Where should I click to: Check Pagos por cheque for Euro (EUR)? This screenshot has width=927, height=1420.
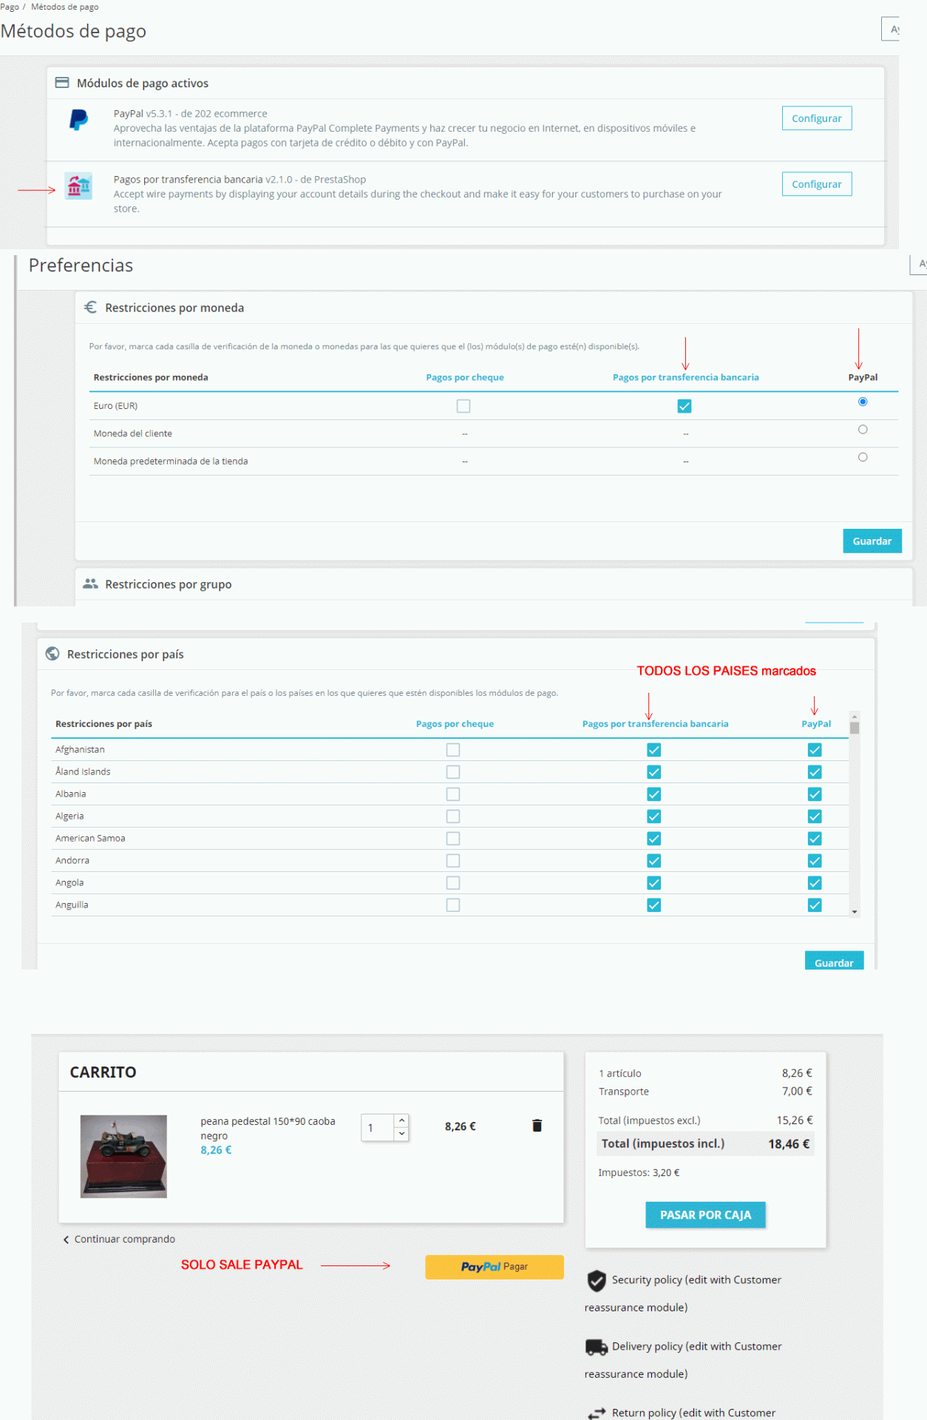point(463,406)
